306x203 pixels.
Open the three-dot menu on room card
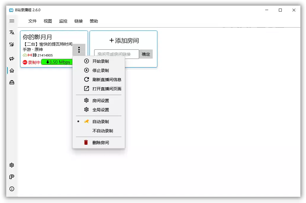pyautogui.click(x=79, y=50)
